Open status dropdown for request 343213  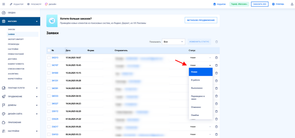point(201,58)
